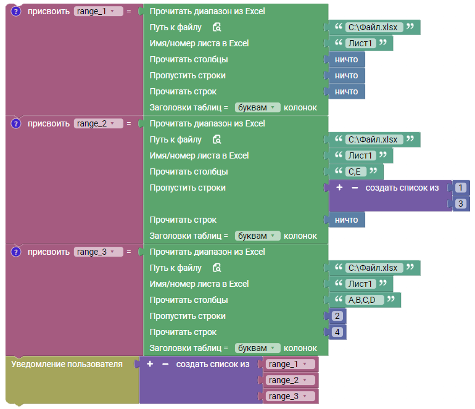This screenshot has width=475, height=409.
Task: Select ничто block beside Прочитать столбцы
Action: [x=346, y=59]
